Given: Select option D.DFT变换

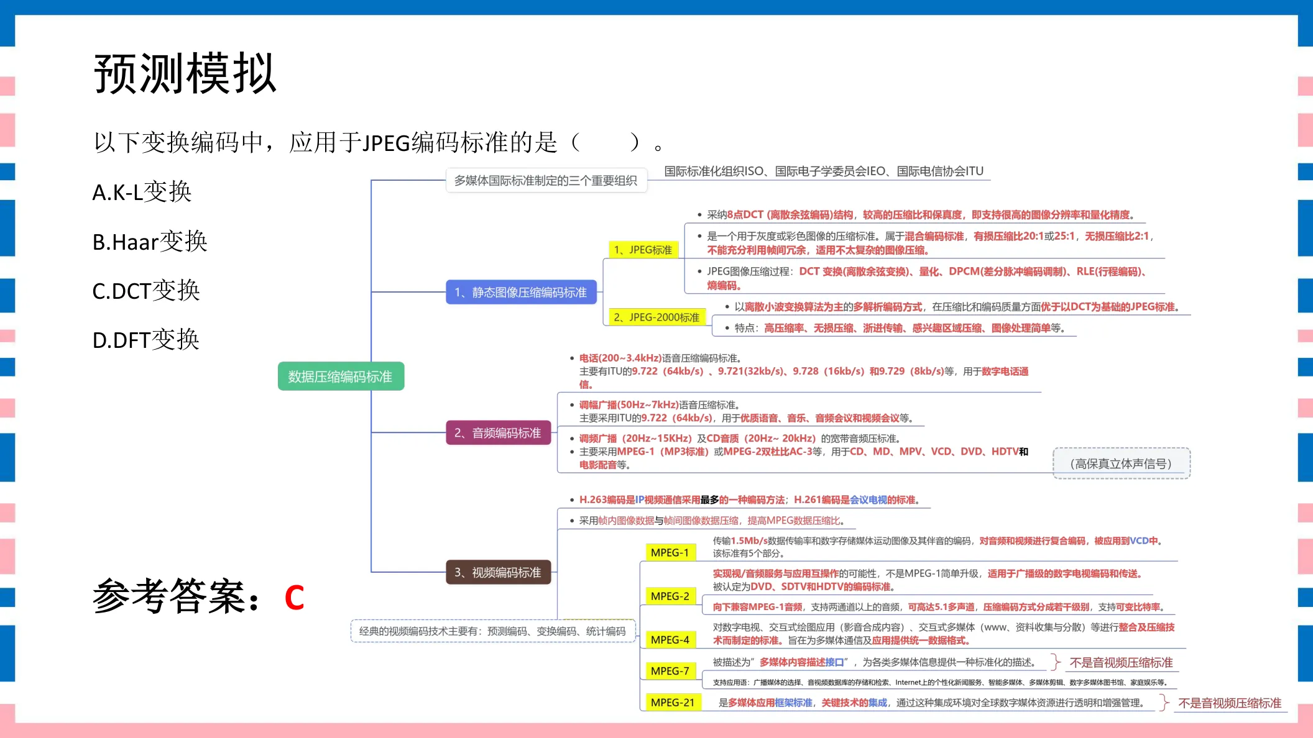Looking at the screenshot, I should (x=145, y=339).
